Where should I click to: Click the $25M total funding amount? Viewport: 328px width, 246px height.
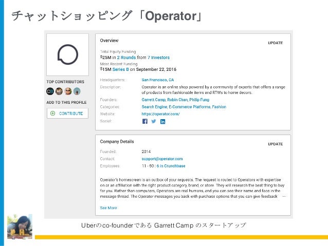pos(105,58)
